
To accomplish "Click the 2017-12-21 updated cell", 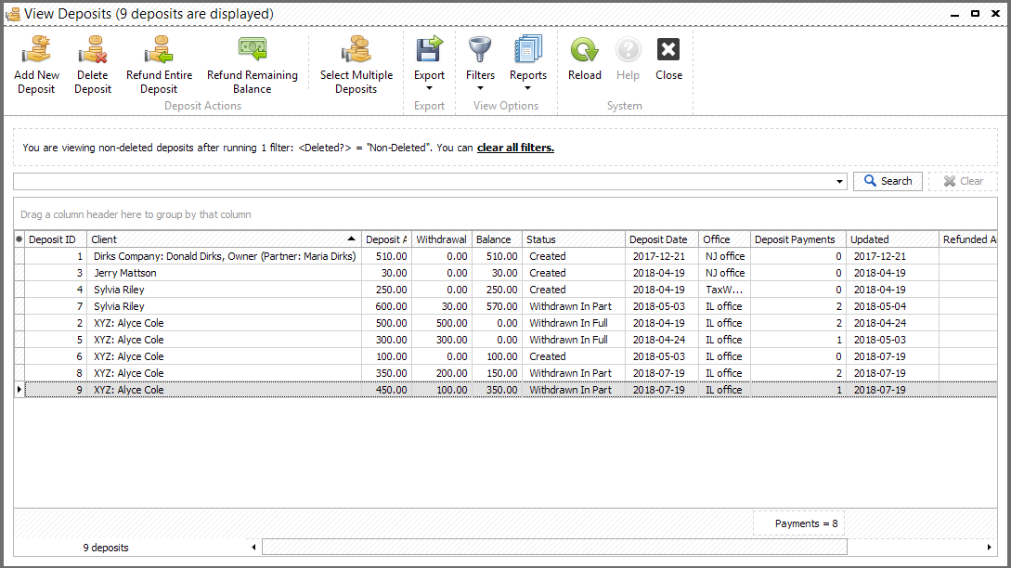I will click(892, 256).
